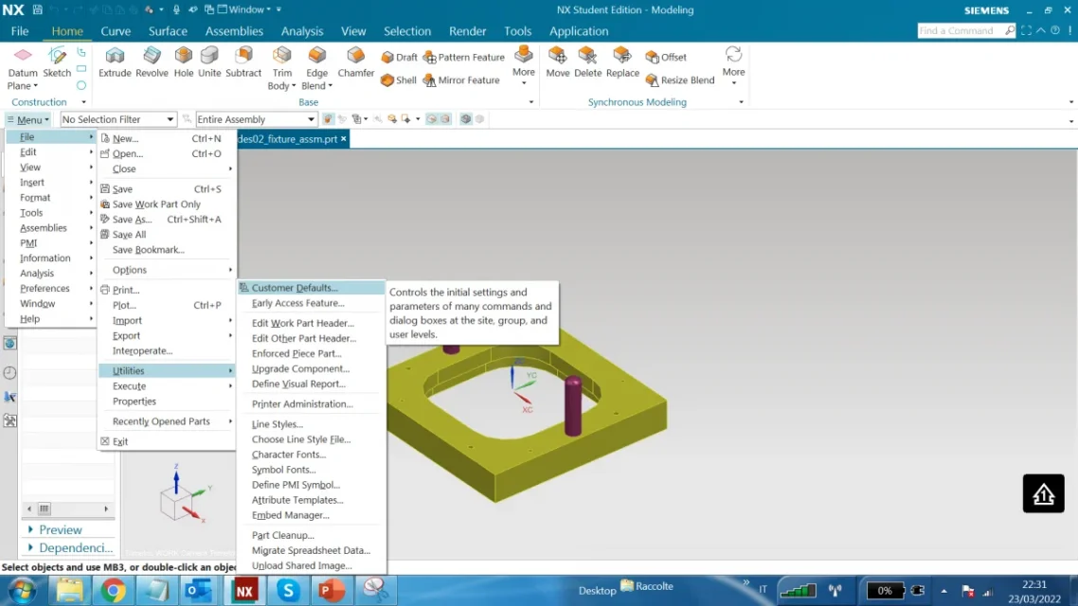
Task: Select the Offset region tool
Action: [x=666, y=57]
